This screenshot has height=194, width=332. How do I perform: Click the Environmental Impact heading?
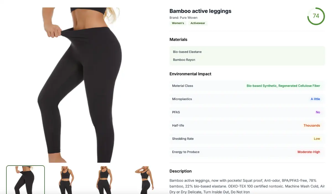[190, 74]
